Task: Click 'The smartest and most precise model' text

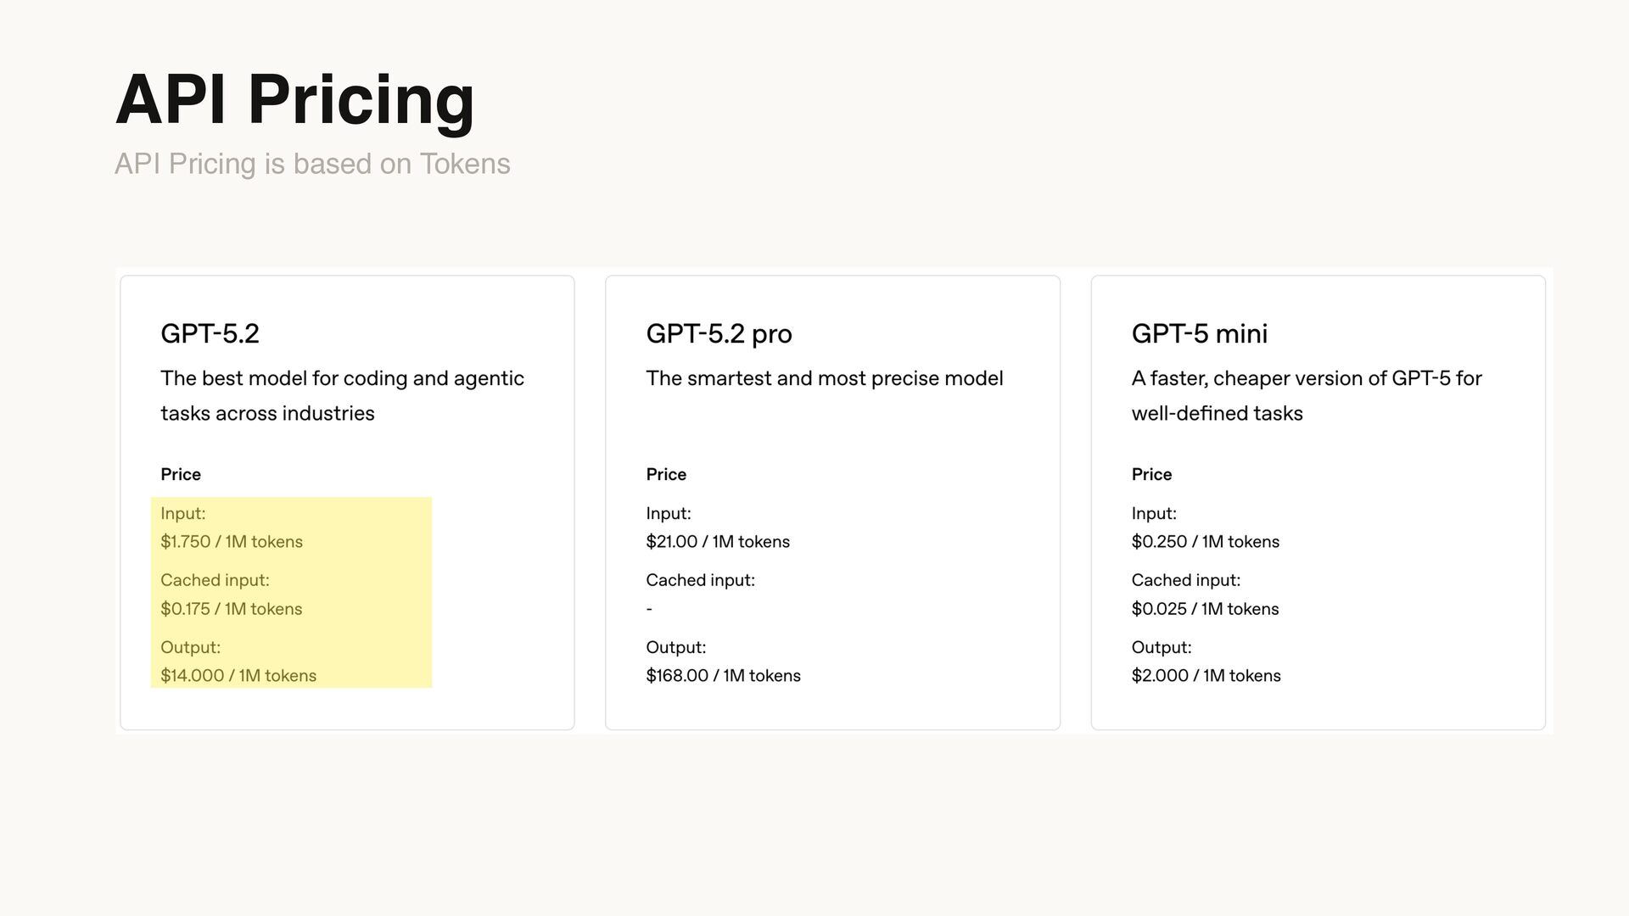Action: [x=824, y=378]
